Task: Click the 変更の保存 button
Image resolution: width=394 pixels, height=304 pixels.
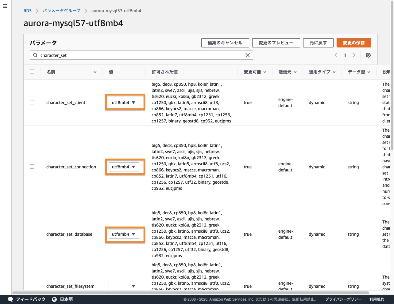Action: 353,43
